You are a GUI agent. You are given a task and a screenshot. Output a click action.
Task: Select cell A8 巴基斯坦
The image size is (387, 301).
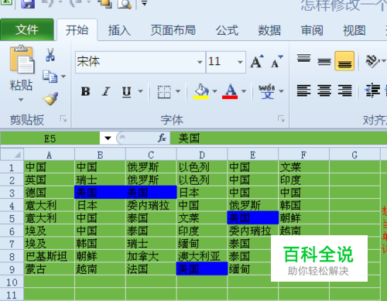tap(49, 256)
